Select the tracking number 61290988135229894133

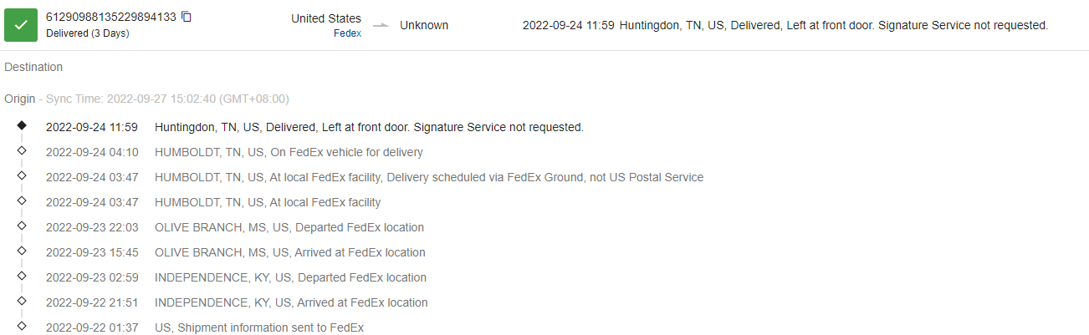click(x=110, y=17)
